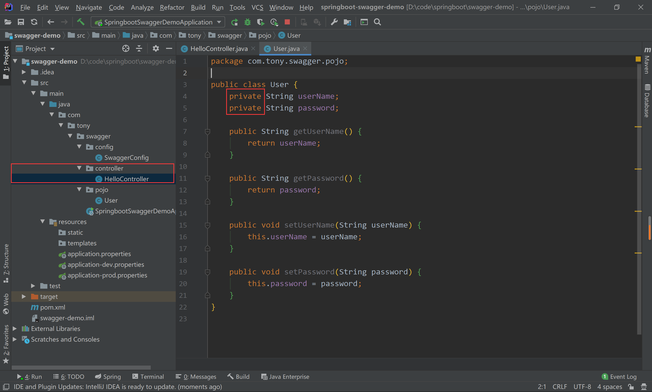Viewport: 652px width, 392px height.
Task: Click the 4 spaces indent setting
Action: [x=610, y=387]
